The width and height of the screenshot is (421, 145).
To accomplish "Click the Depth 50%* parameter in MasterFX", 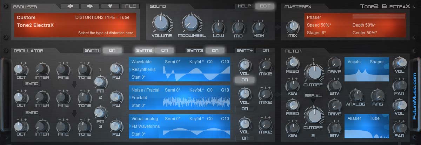I will (364, 25).
